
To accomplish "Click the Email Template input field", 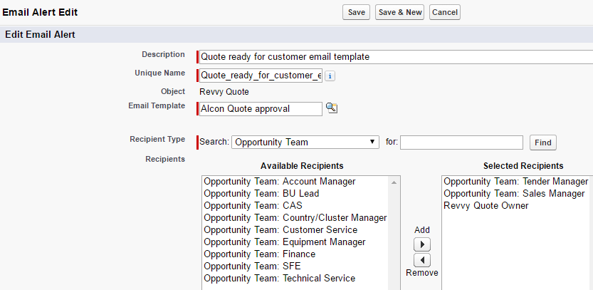I will pos(261,108).
